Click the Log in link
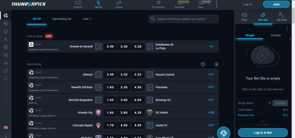 pos(247,4)
